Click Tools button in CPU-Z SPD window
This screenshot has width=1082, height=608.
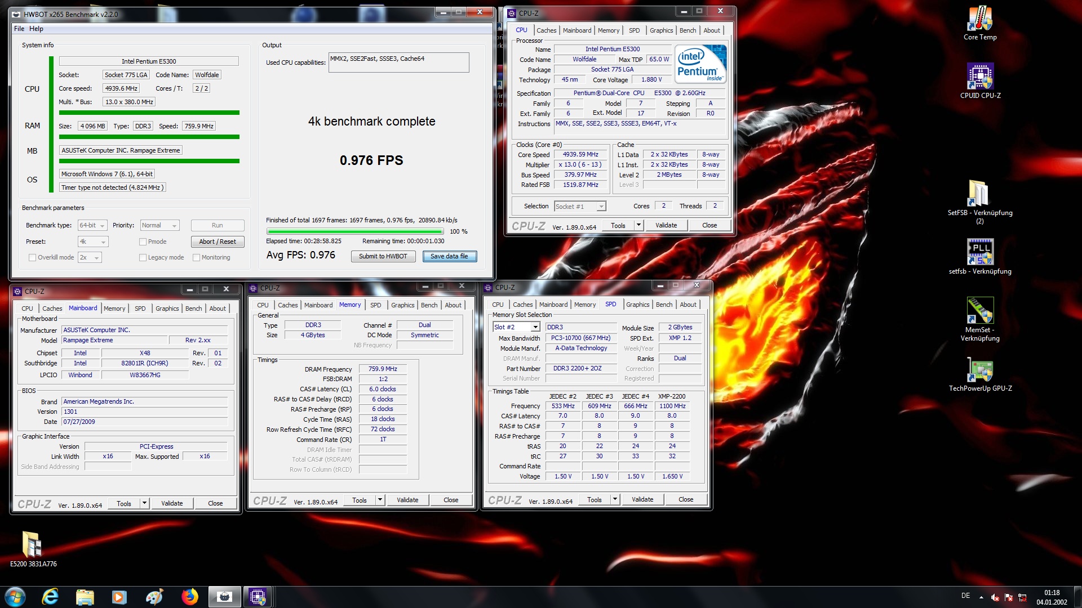click(595, 499)
